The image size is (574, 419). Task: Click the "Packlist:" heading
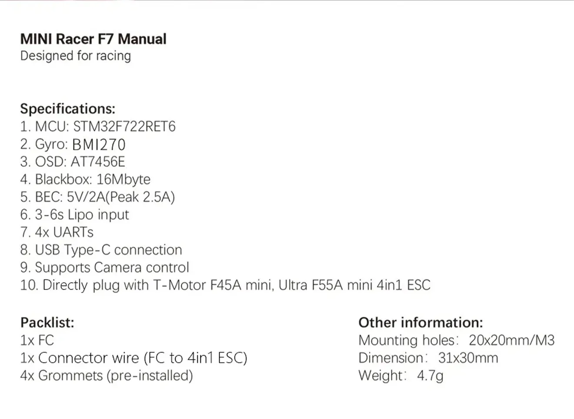[47, 323]
